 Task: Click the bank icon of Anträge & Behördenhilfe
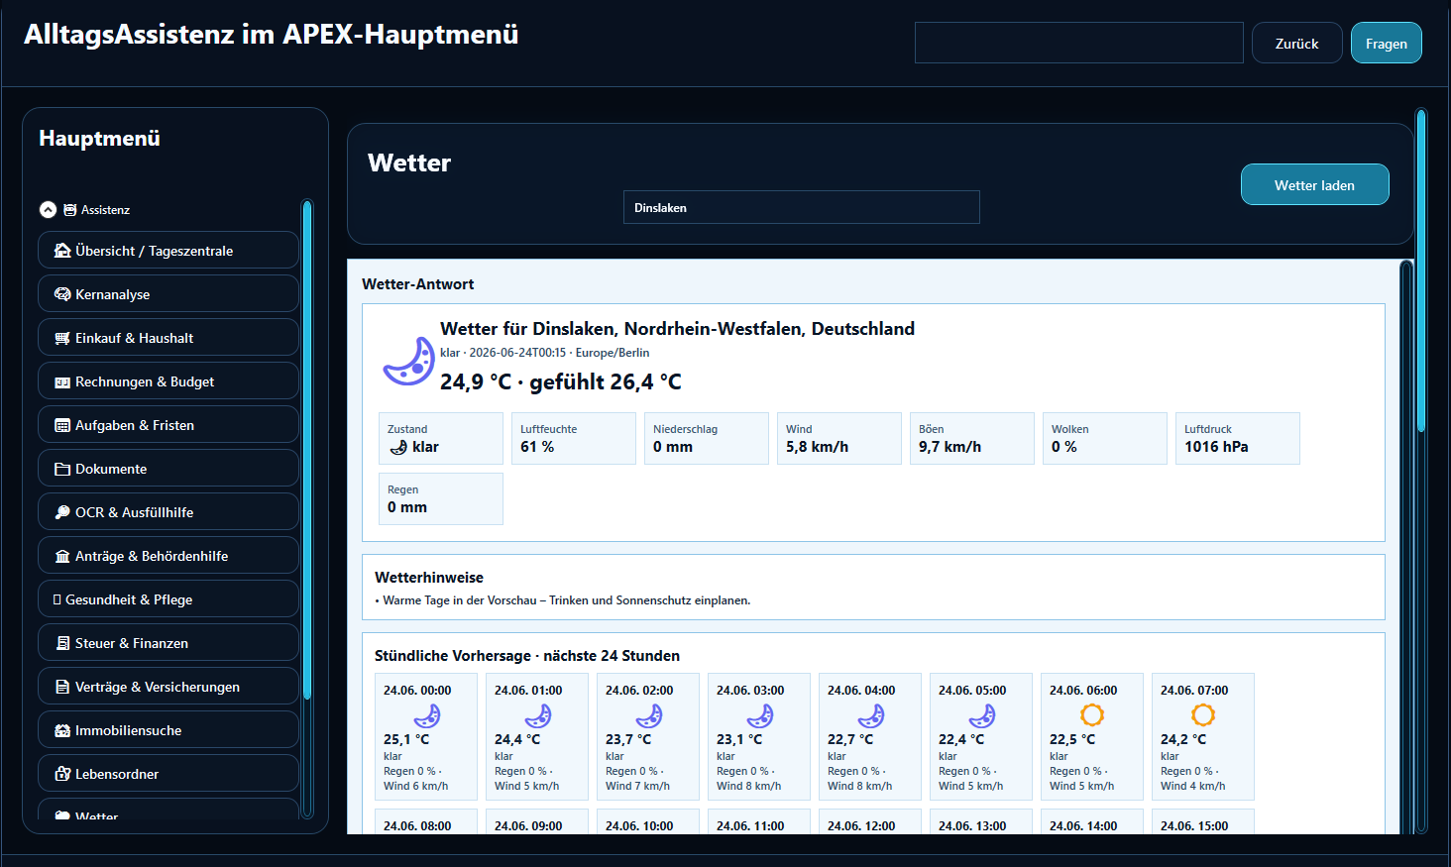(62, 556)
